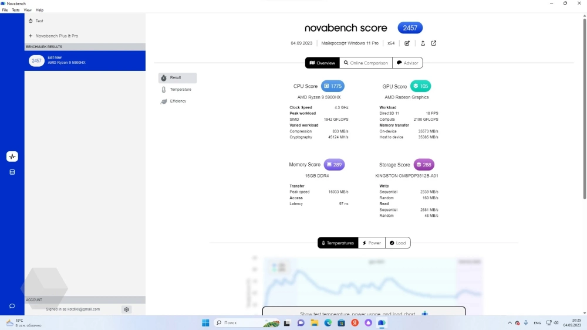Open Task View on taskbar
This screenshot has width=587, height=330.
point(287,323)
